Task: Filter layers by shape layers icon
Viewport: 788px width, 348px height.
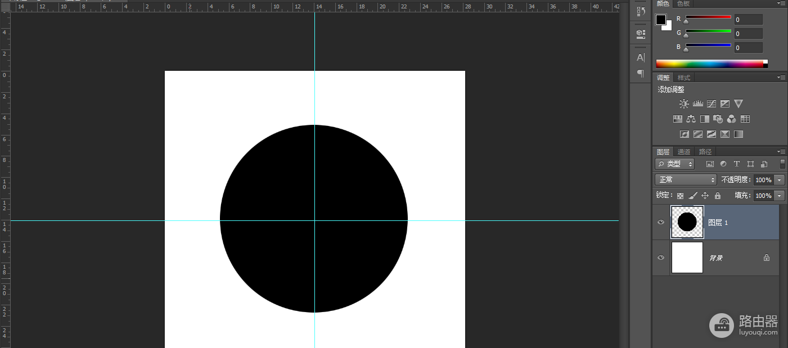Action: 750,164
